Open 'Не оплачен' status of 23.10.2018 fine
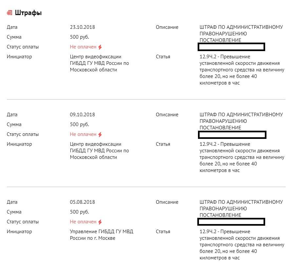 point(83,47)
